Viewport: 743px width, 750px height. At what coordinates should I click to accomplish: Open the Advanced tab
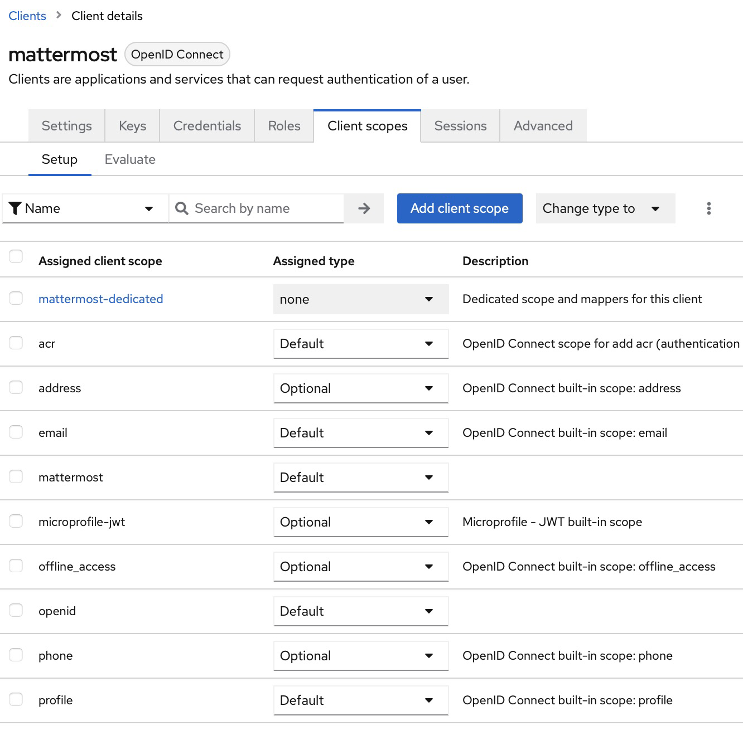click(543, 126)
